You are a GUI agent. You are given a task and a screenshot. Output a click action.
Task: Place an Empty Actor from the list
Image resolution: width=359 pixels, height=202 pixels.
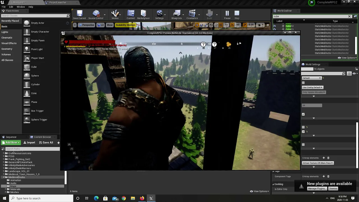point(38,23)
